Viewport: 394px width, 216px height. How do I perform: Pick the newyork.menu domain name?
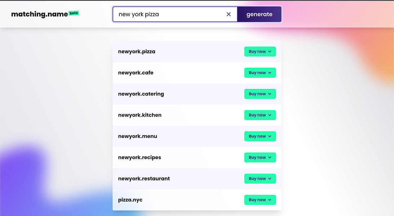(137, 136)
